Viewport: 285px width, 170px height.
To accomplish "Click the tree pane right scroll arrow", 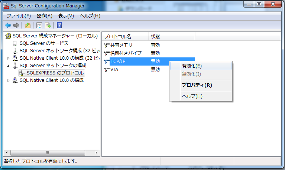I will pos(97,153).
